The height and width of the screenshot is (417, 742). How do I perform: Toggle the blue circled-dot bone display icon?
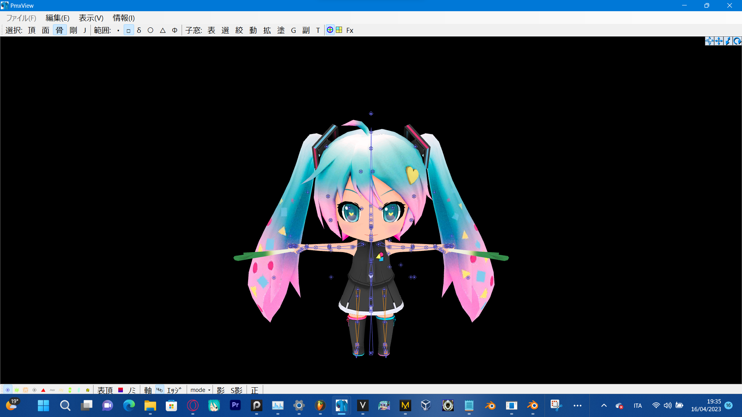point(8,390)
